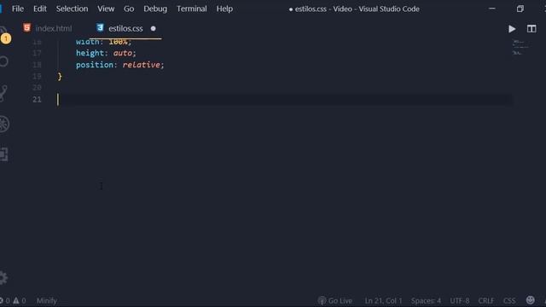Open the Help menu
The image size is (546, 307).
pos(224,9)
